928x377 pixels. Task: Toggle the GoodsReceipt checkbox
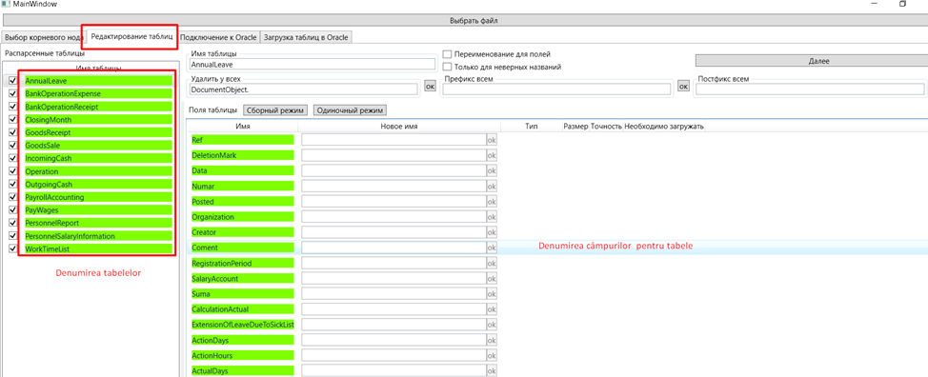pos(13,132)
